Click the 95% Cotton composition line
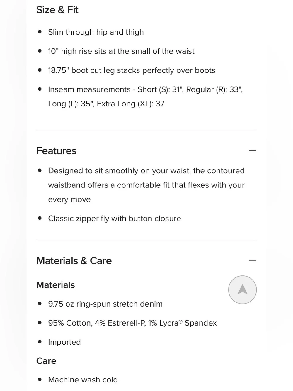The width and height of the screenshot is (293, 391). pyautogui.click(x=132, y=323)
